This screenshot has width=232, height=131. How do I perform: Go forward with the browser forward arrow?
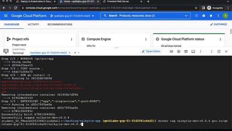[10, 8]
